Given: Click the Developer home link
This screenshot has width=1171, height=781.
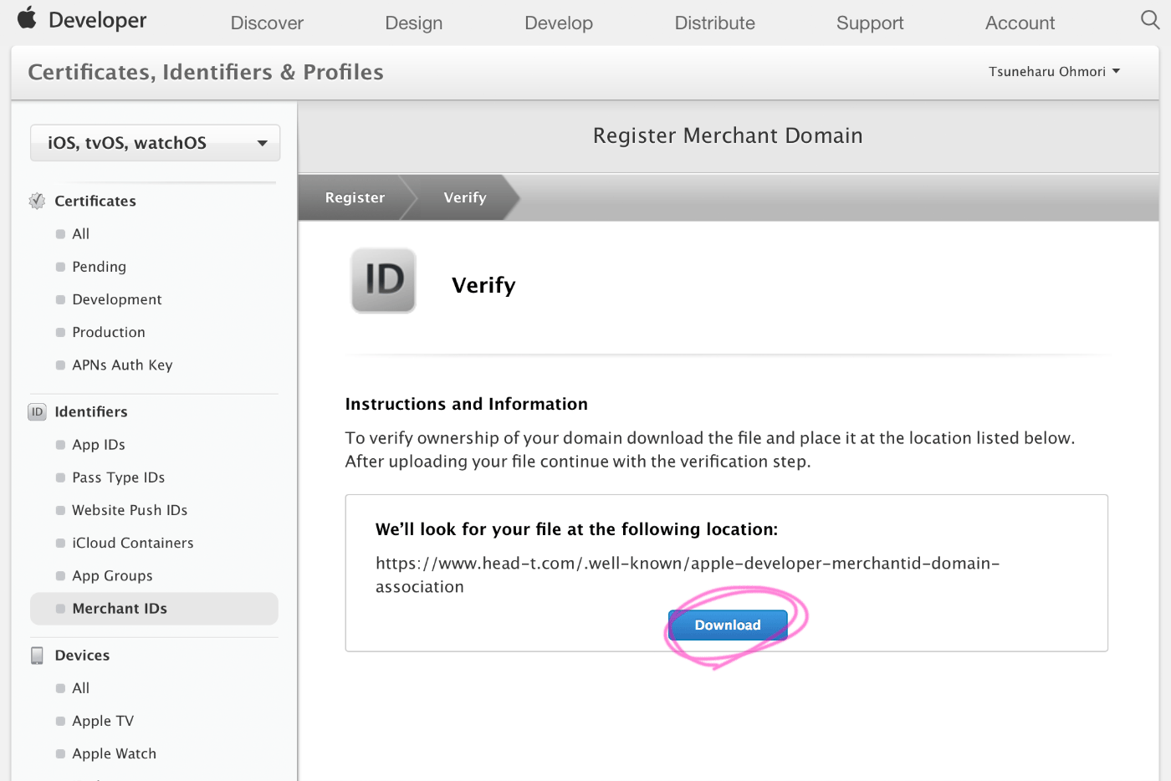Looking at the screenshot, I should click(98, 20).
